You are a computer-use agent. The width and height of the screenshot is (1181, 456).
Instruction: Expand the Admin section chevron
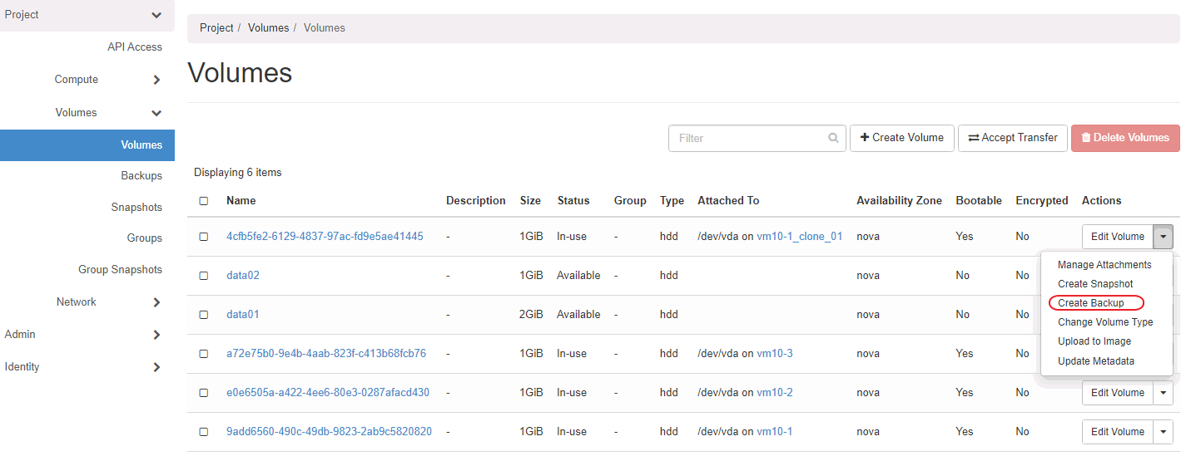(156, 335)
